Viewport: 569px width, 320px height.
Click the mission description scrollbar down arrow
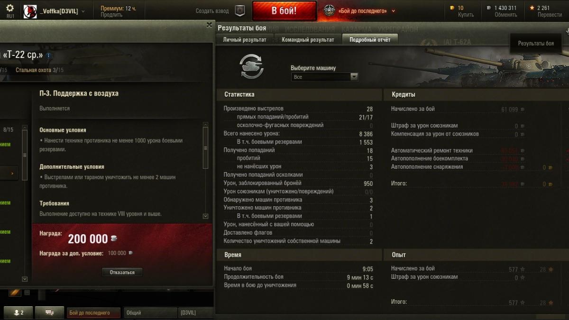point(205,216)
